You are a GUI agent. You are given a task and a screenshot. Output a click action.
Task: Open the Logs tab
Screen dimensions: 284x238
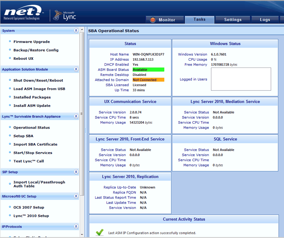tap(265, 19)
